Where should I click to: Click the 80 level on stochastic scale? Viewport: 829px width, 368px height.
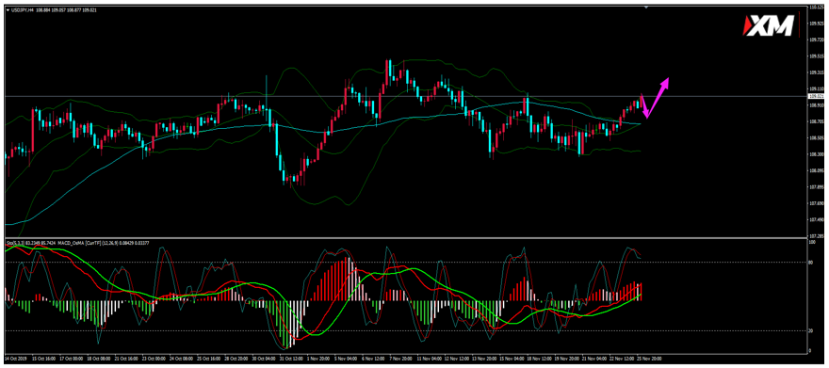811,262
